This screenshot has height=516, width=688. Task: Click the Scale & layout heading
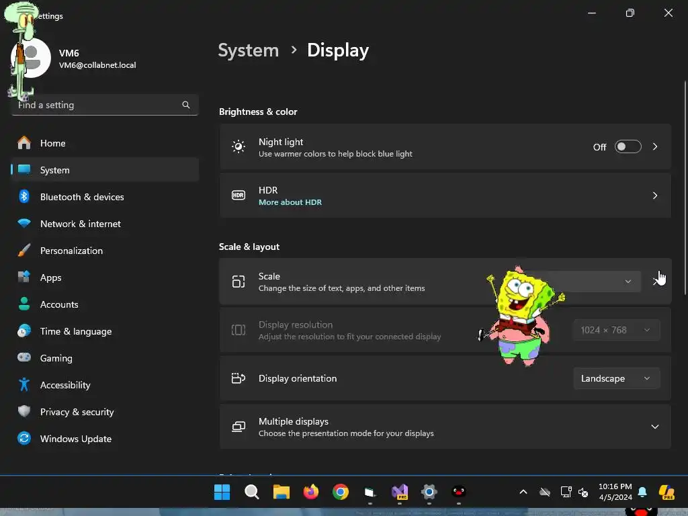(249, 247)
